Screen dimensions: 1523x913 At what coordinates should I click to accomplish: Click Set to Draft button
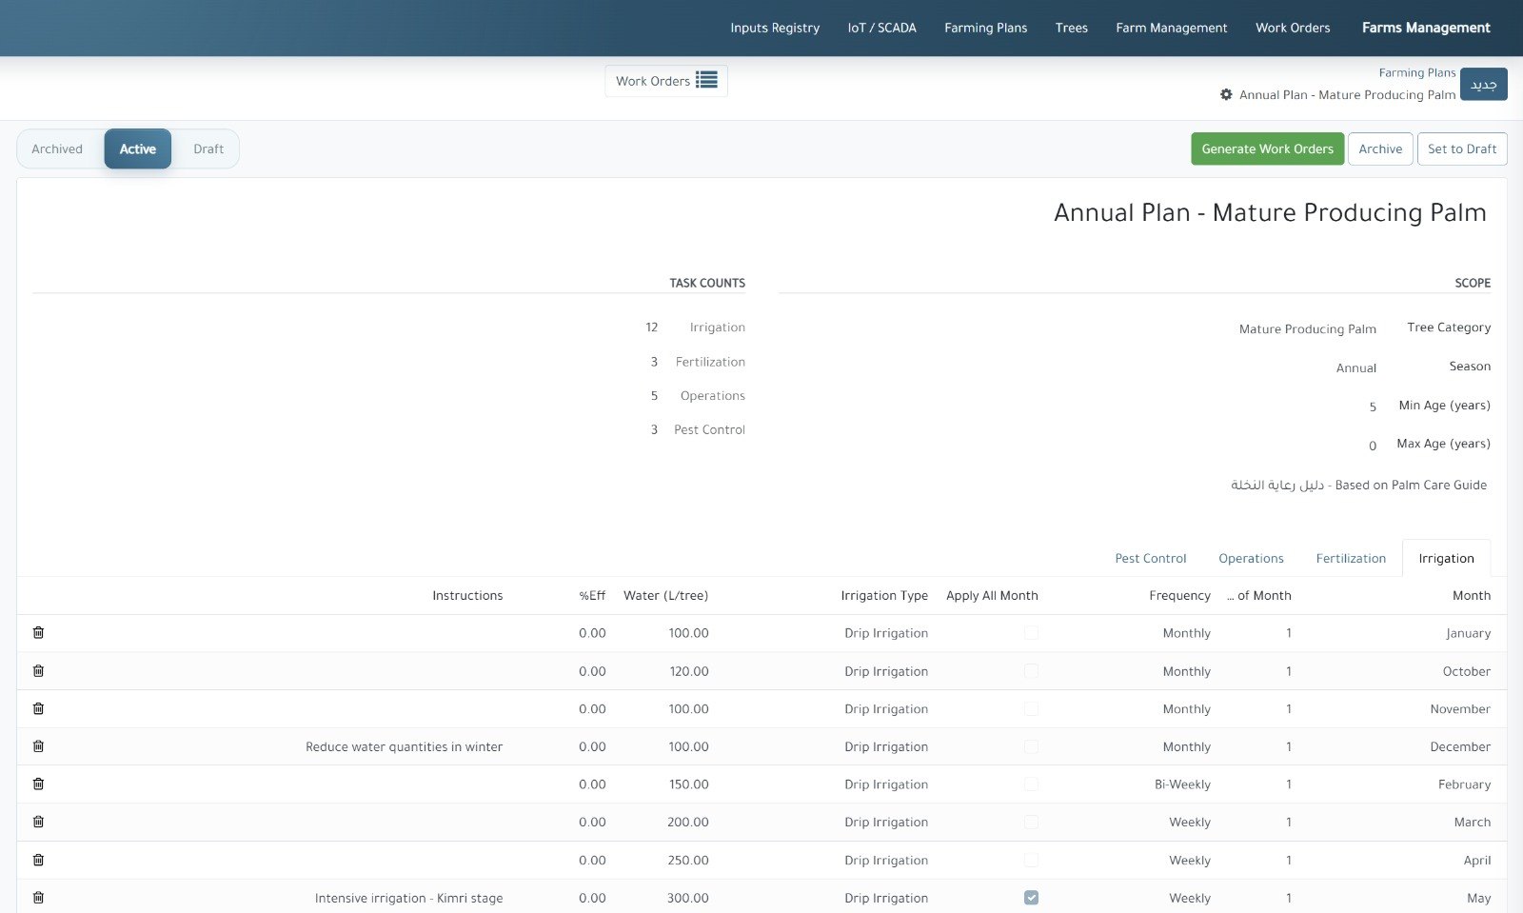[x=1462, y=149]
